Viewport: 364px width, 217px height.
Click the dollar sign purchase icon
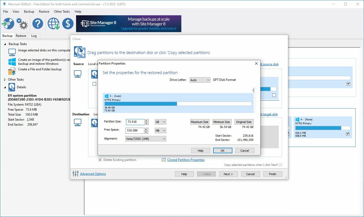coord(68,24)
